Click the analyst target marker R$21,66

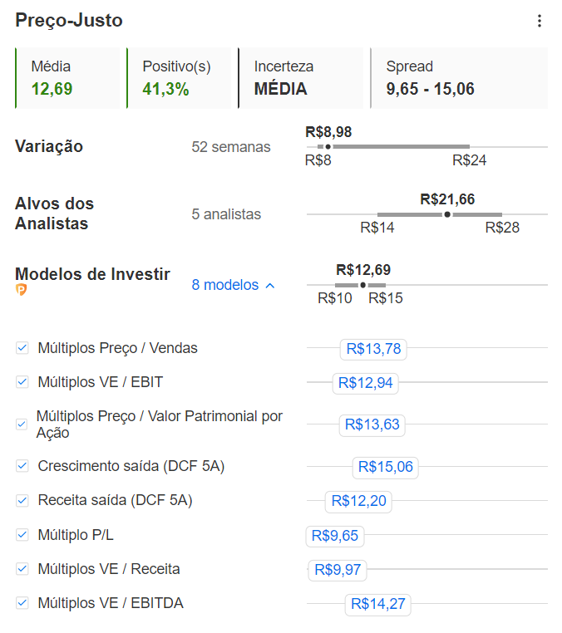(447, 214)
